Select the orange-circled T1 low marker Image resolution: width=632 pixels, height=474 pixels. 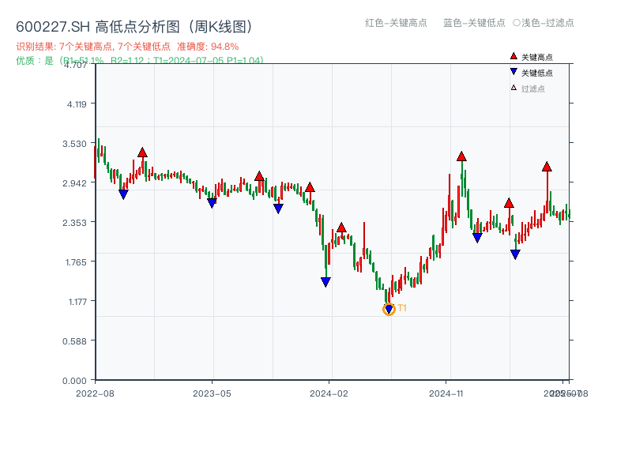pyautogui.click(x=389, y=309)
